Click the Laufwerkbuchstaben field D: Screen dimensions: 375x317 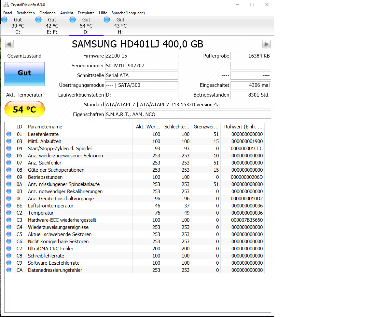[x=142, y=95]
